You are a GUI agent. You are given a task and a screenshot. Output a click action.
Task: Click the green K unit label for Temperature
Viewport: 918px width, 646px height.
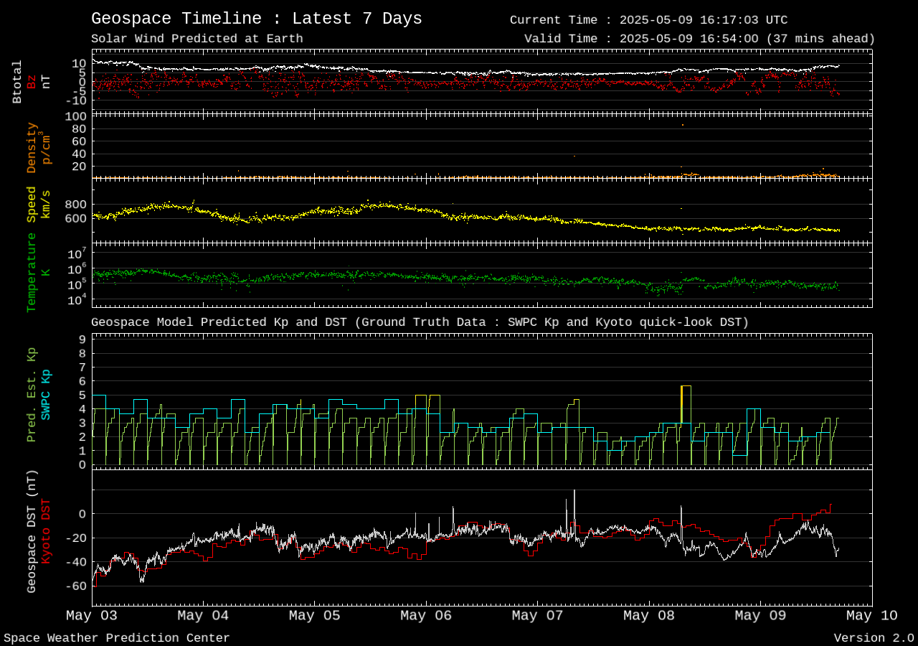46,273
